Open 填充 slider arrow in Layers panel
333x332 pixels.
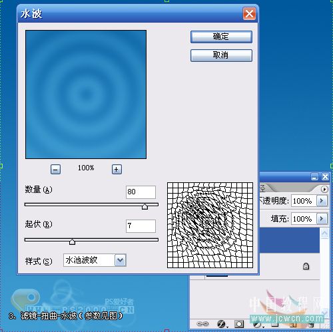tap(322, 219)
